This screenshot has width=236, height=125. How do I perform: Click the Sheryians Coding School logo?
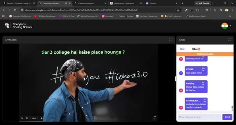click(18, 26)
